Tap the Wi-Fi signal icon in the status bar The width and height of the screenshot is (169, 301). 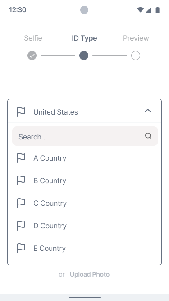[x=141, y=10]
